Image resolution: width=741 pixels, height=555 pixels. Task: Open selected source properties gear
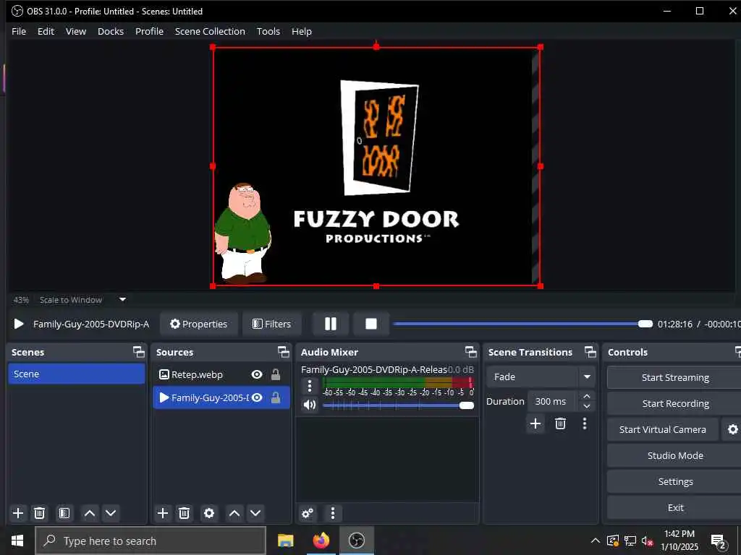point(209,513)
